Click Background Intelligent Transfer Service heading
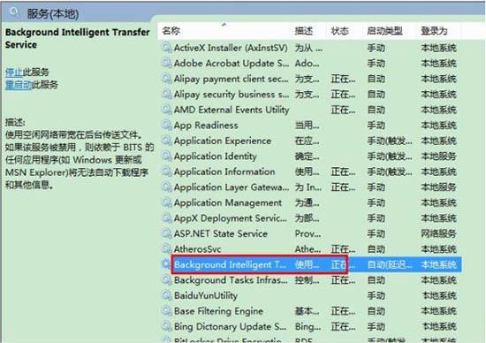Image resolution: width=486 pixels, height=343 pixels. pos(78,38)
